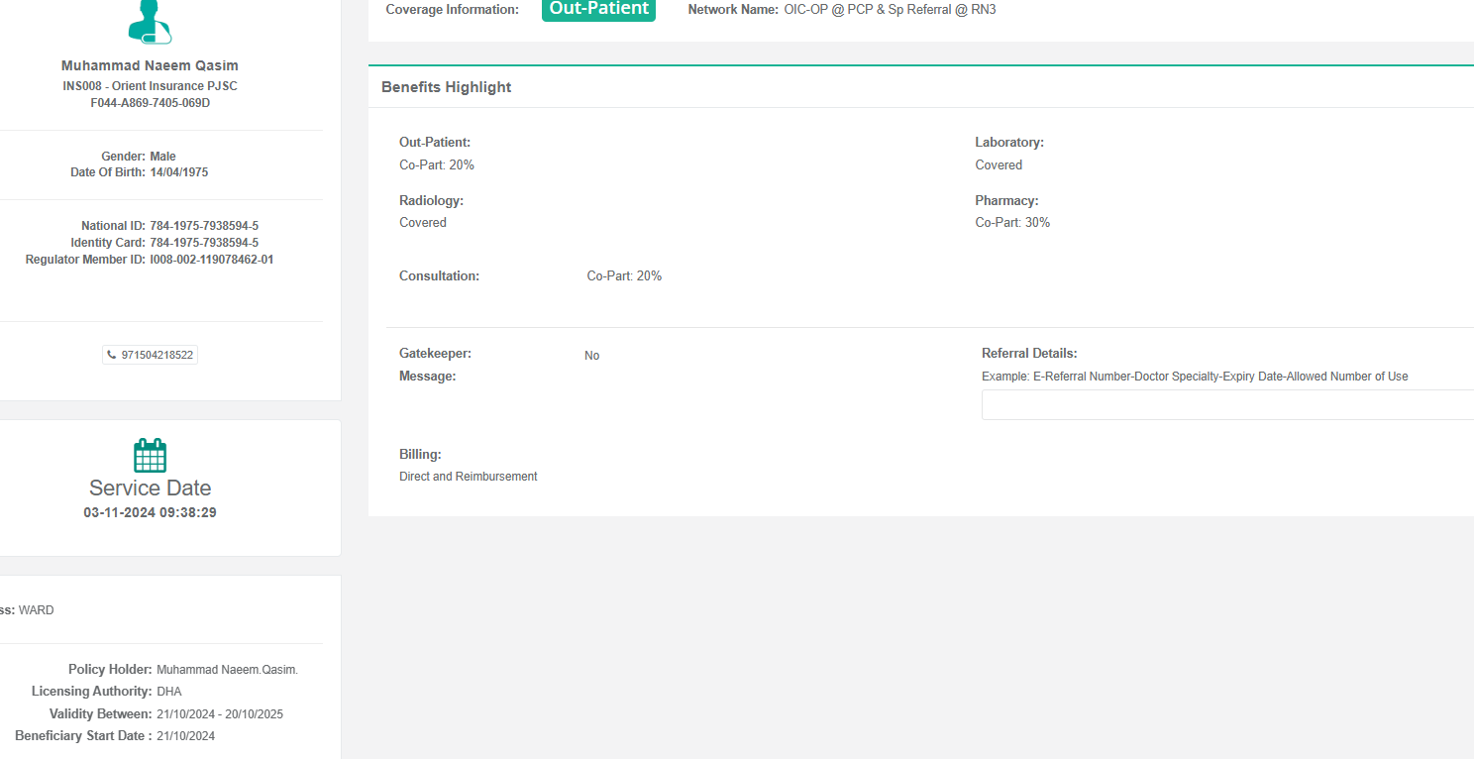Click the Benefits Highlight heading
The height and width of the screenshot is (759, 1474).
[x=447, y=87]
